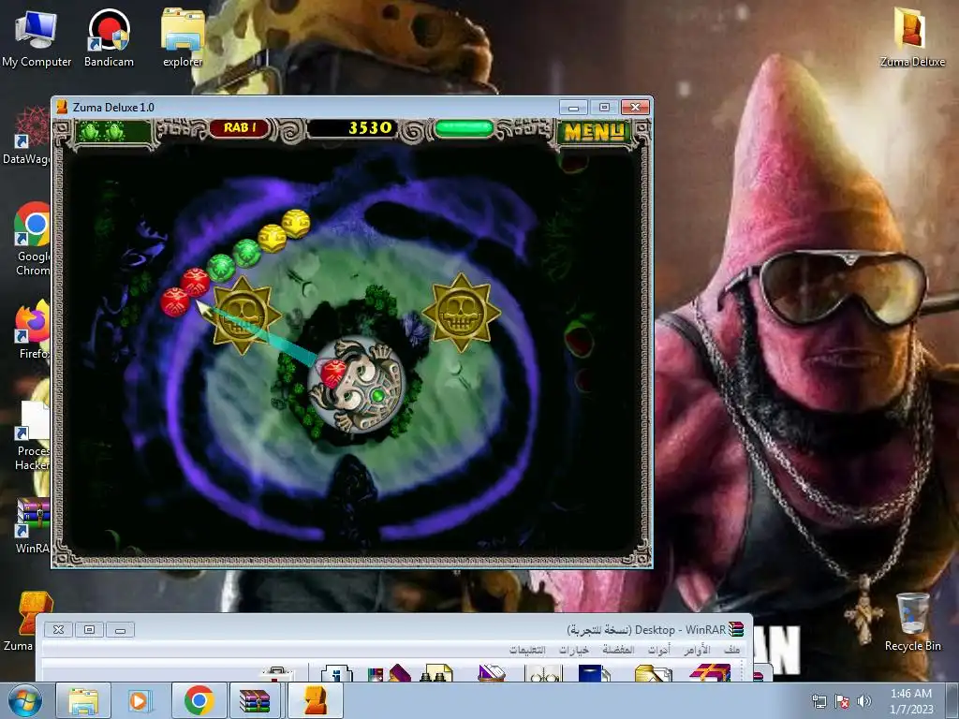Maximize the WinRAR Desktop window
This screenshot has width=959, height=719.
pyautogui.click(x=89, y=629)
